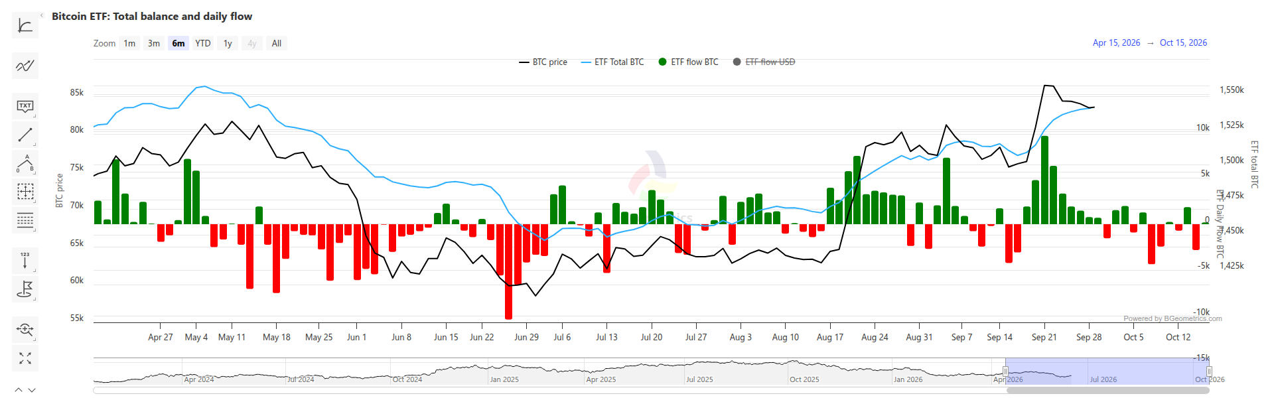Select the flag marker tool
1274x398 pixels.
click(x=25, y=289)
